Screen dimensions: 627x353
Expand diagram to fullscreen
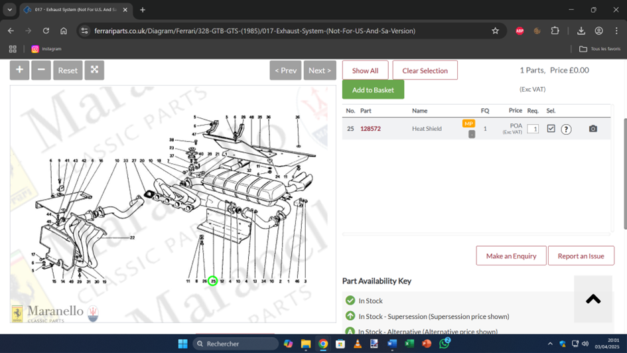[x=94, y=70]
